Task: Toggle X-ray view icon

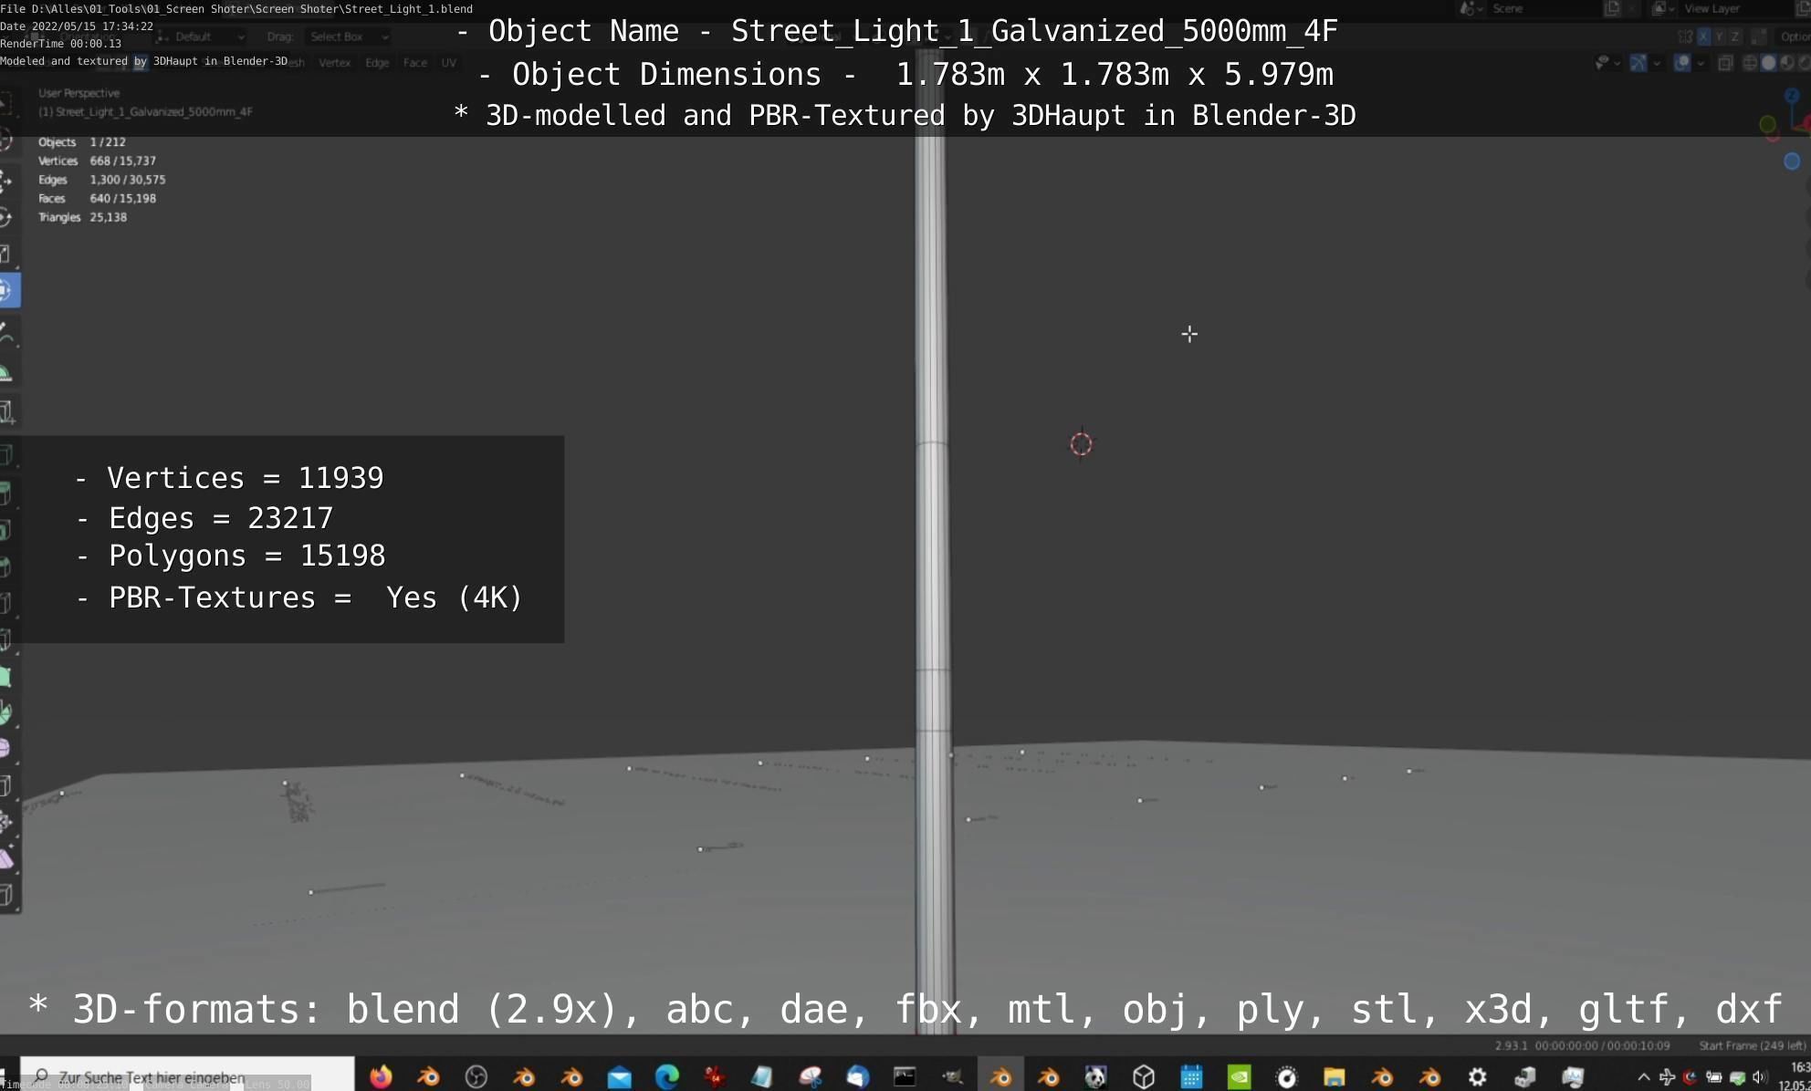Action: click(x=1725, y=63)
